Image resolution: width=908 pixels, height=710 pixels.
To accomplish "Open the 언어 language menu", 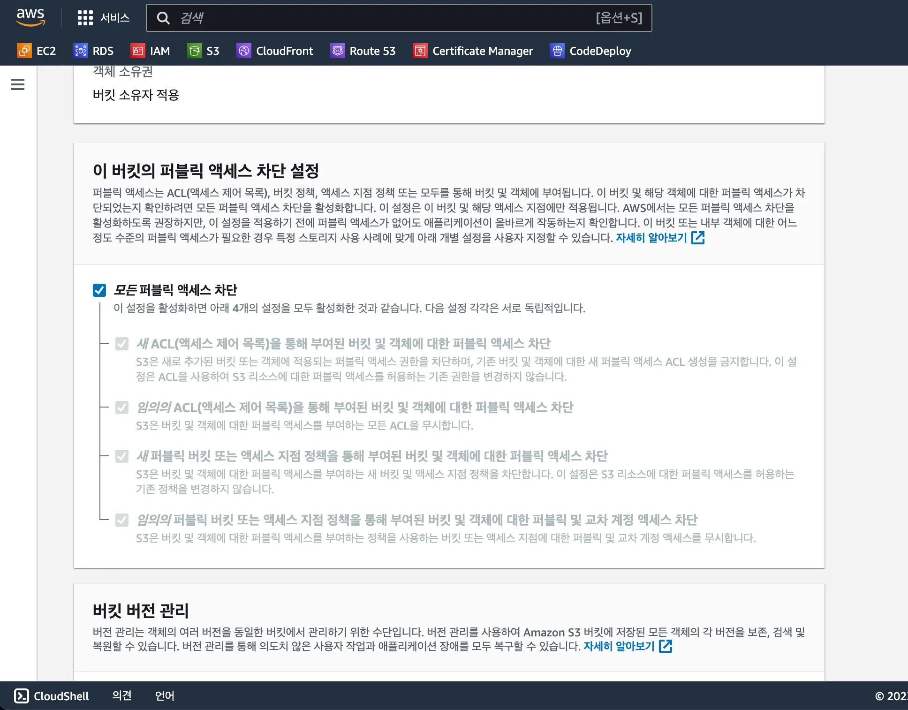I will coord(165,696).
